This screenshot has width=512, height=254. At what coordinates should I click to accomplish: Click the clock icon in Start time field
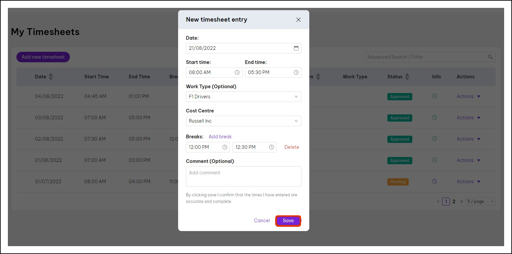click(237, 72)
